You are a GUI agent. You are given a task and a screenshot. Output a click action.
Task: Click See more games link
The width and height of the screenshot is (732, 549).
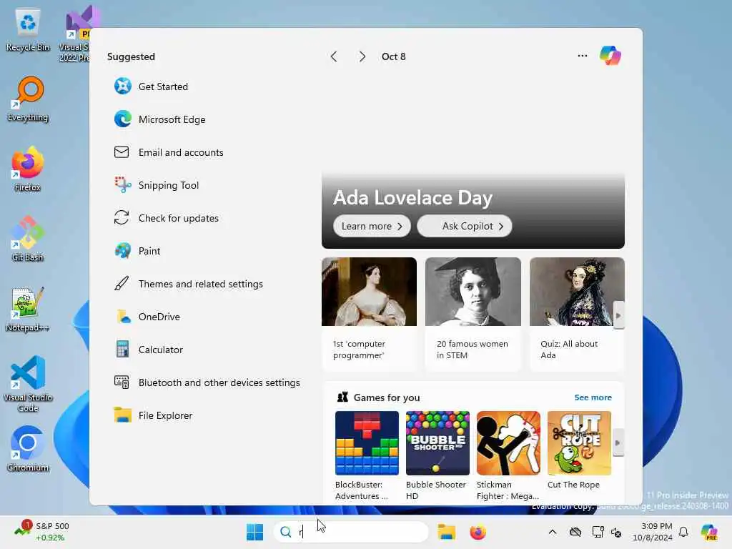click(593, 397)
